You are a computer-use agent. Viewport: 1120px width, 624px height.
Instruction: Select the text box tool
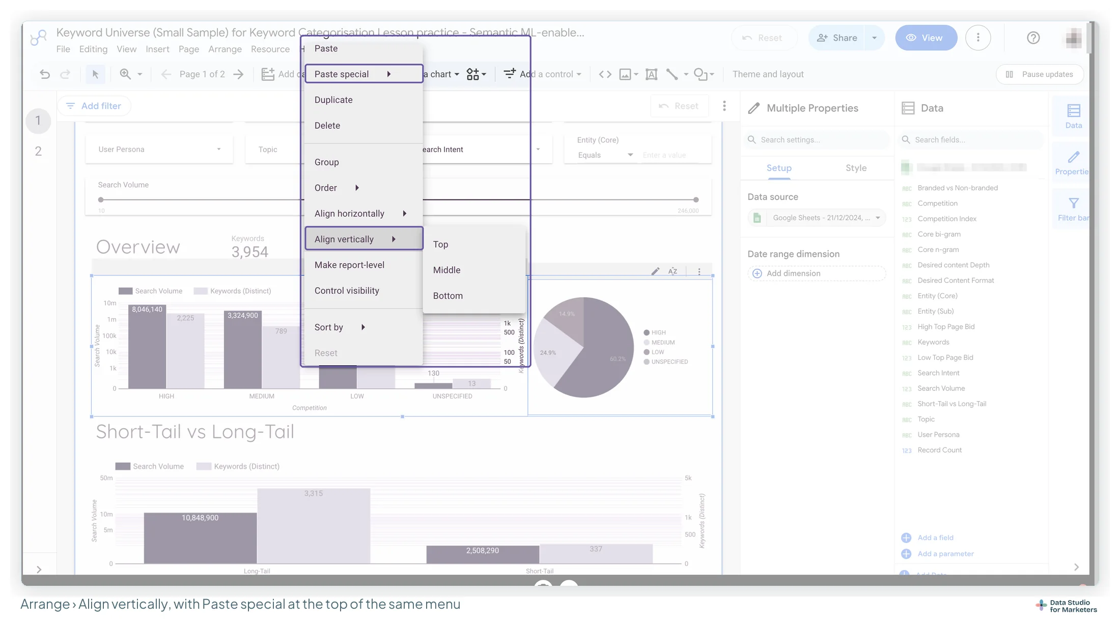point(651,74)
